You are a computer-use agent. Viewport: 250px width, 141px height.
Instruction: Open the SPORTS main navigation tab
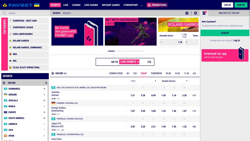coord(55,5)
